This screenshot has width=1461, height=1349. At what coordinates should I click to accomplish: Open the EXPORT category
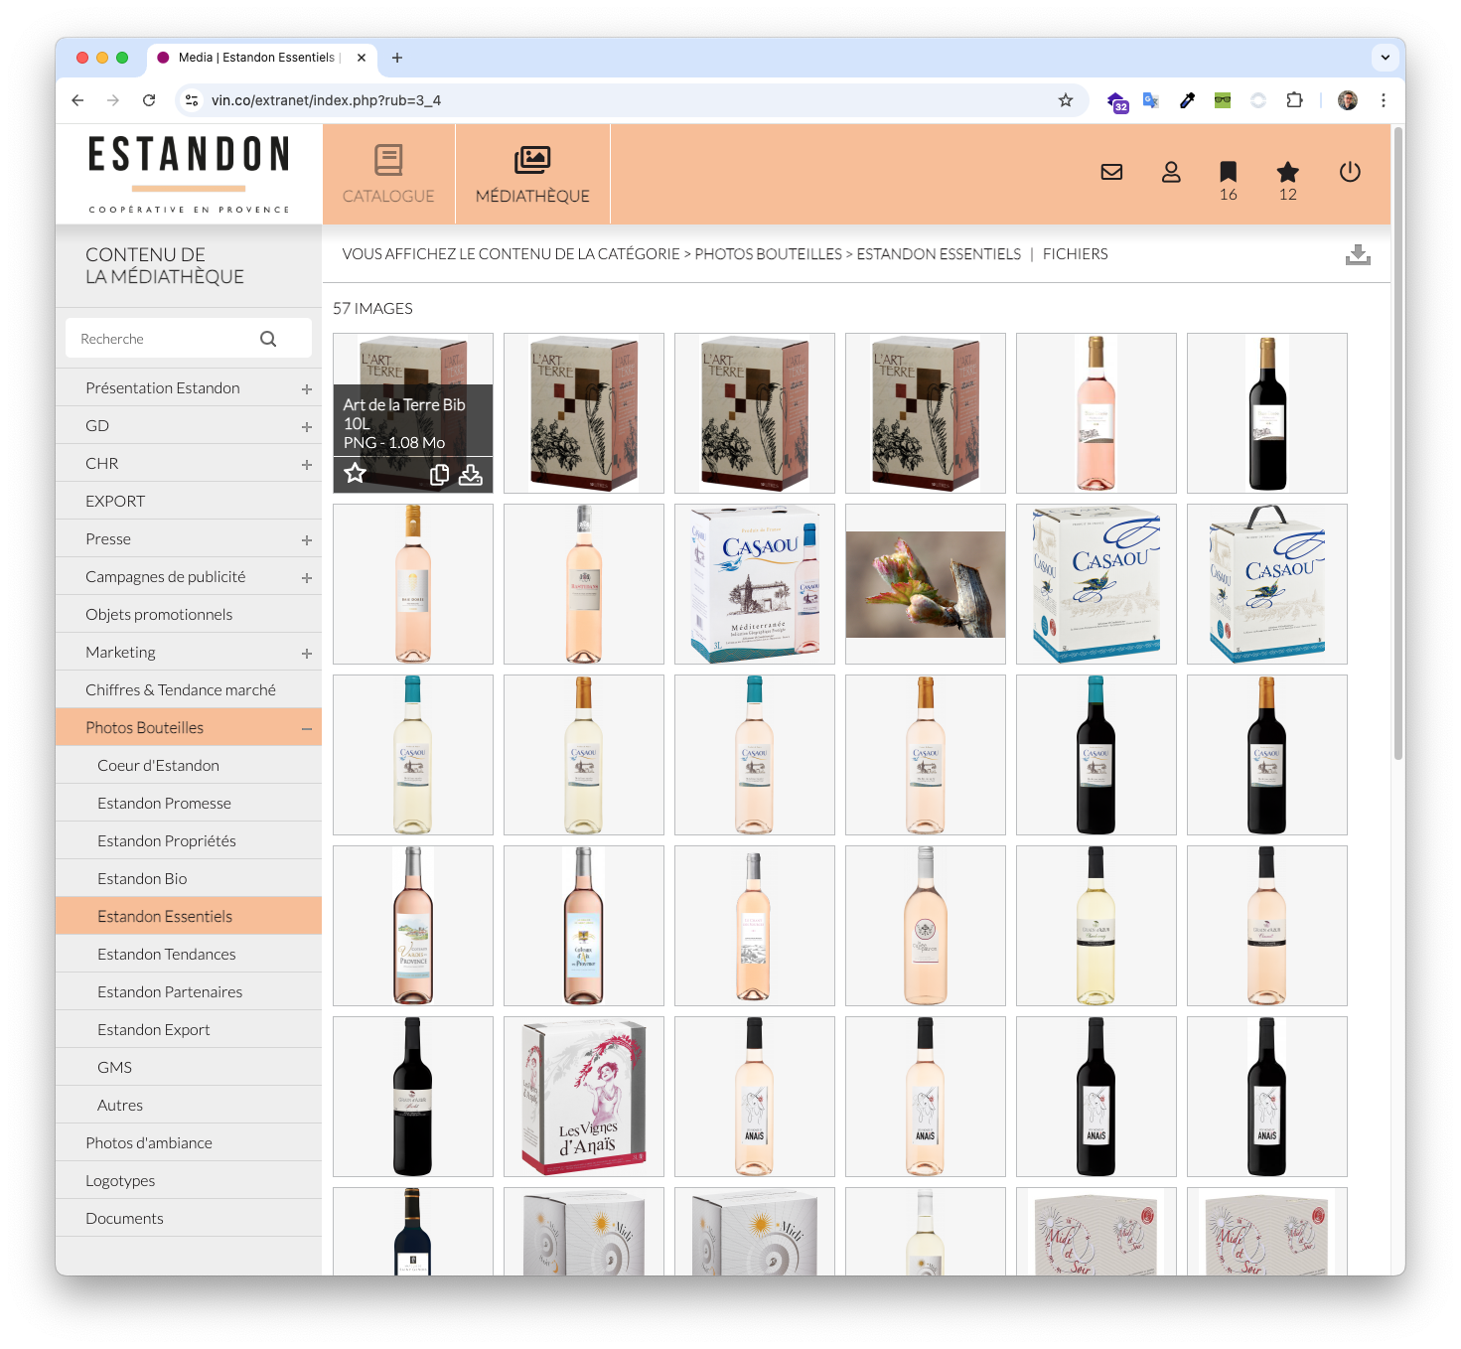tap(189, 501)
